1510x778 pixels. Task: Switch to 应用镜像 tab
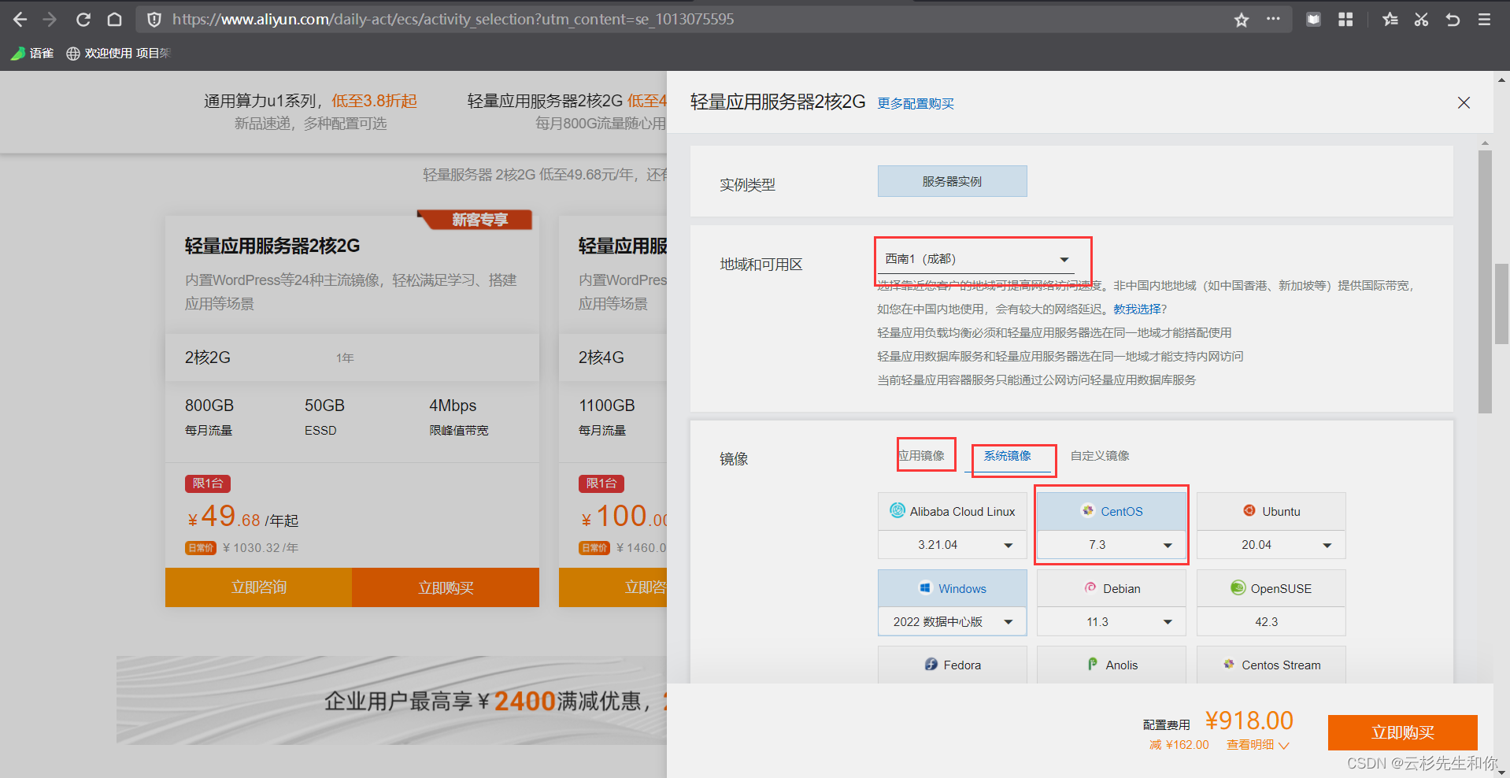(x=921, y=455)
